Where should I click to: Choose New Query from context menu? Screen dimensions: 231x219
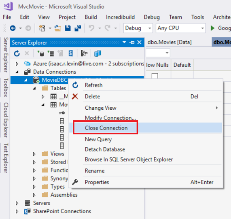146,139
